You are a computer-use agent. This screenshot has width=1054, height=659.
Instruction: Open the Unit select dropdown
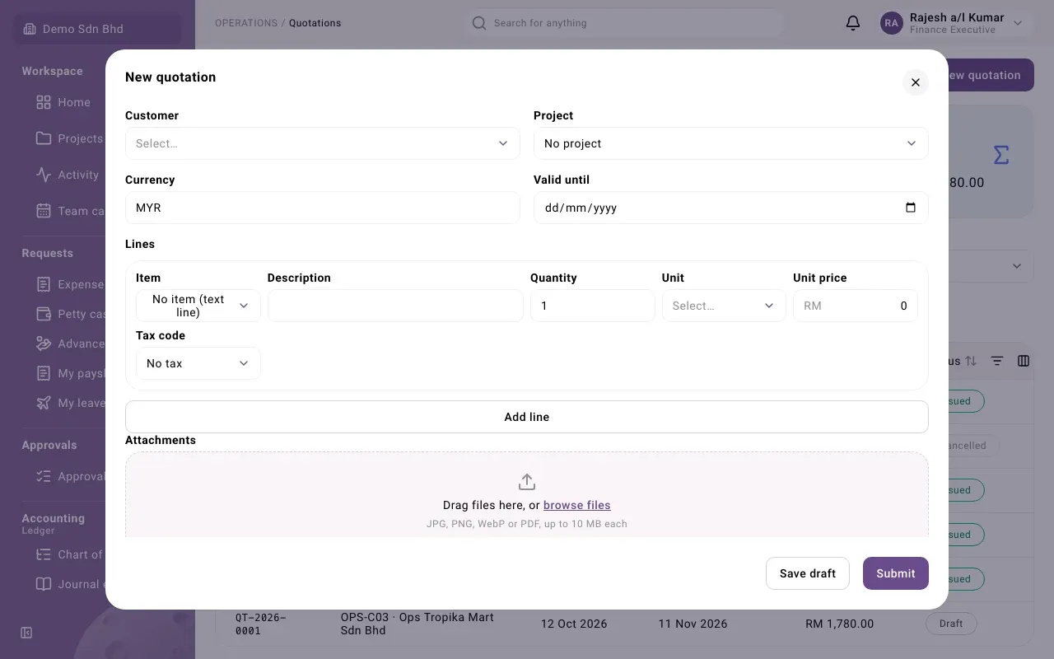point(724,306)
